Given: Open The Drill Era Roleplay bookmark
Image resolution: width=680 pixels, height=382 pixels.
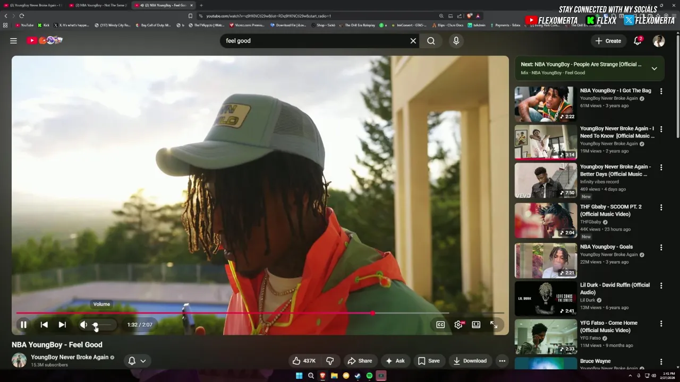Looking at the screenshot, I should point(357,25).
